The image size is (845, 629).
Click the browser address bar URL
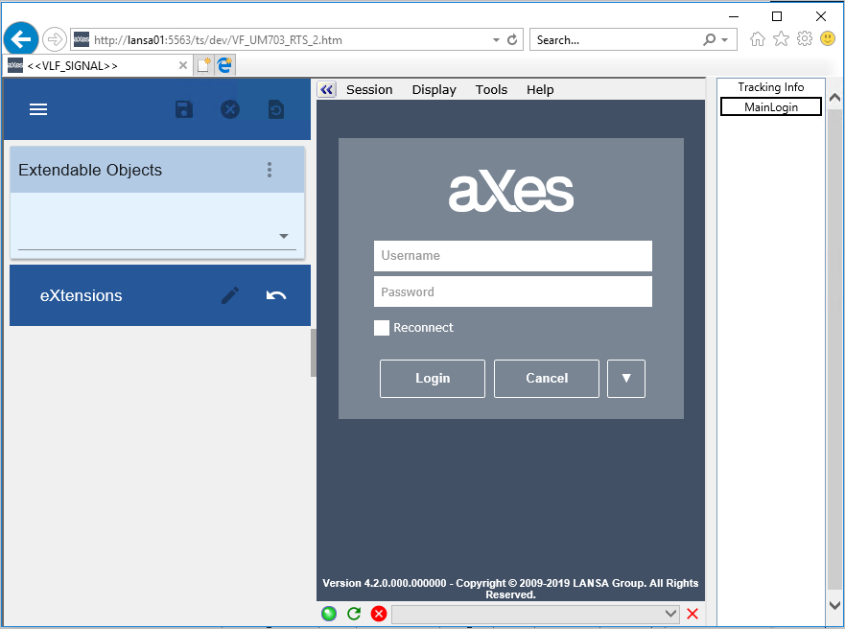click(x=218, y=40)
